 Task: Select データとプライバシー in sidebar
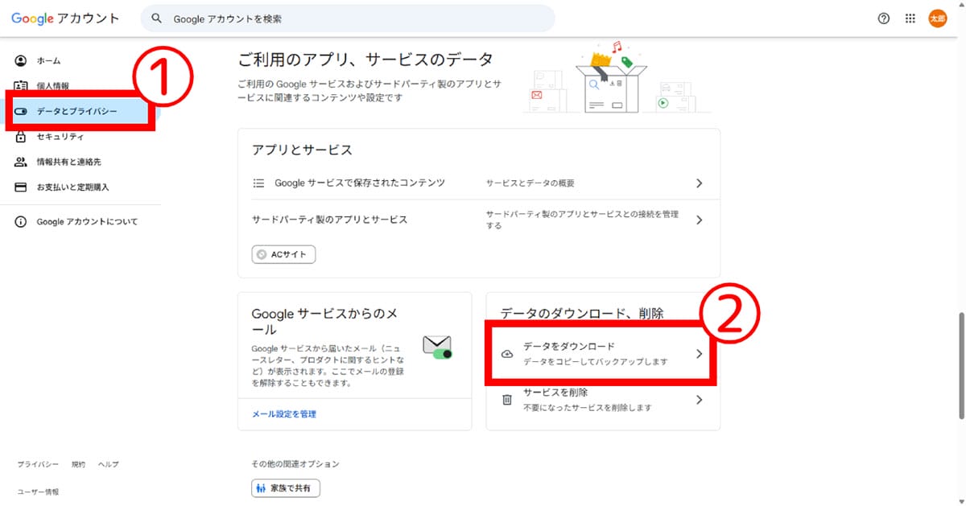pos(76,111)
